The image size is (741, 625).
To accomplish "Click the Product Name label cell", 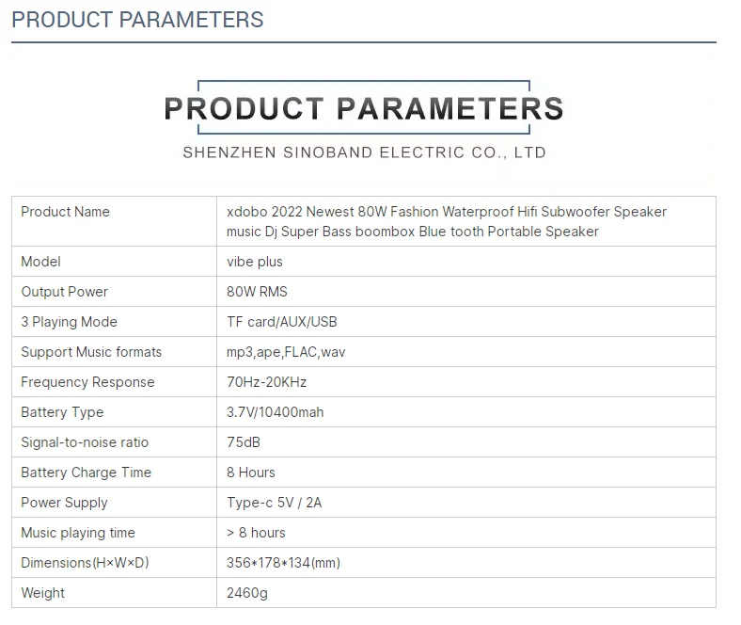I will (x=65, y=212).
